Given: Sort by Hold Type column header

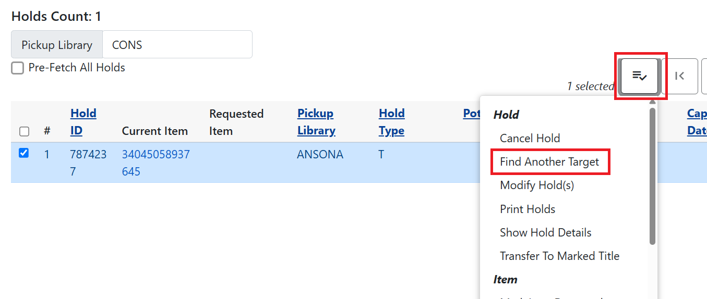Looking at the screenshot, I should 391,122.
